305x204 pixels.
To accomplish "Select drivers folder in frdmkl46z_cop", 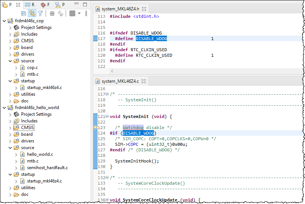I will [x=27, y=54].
